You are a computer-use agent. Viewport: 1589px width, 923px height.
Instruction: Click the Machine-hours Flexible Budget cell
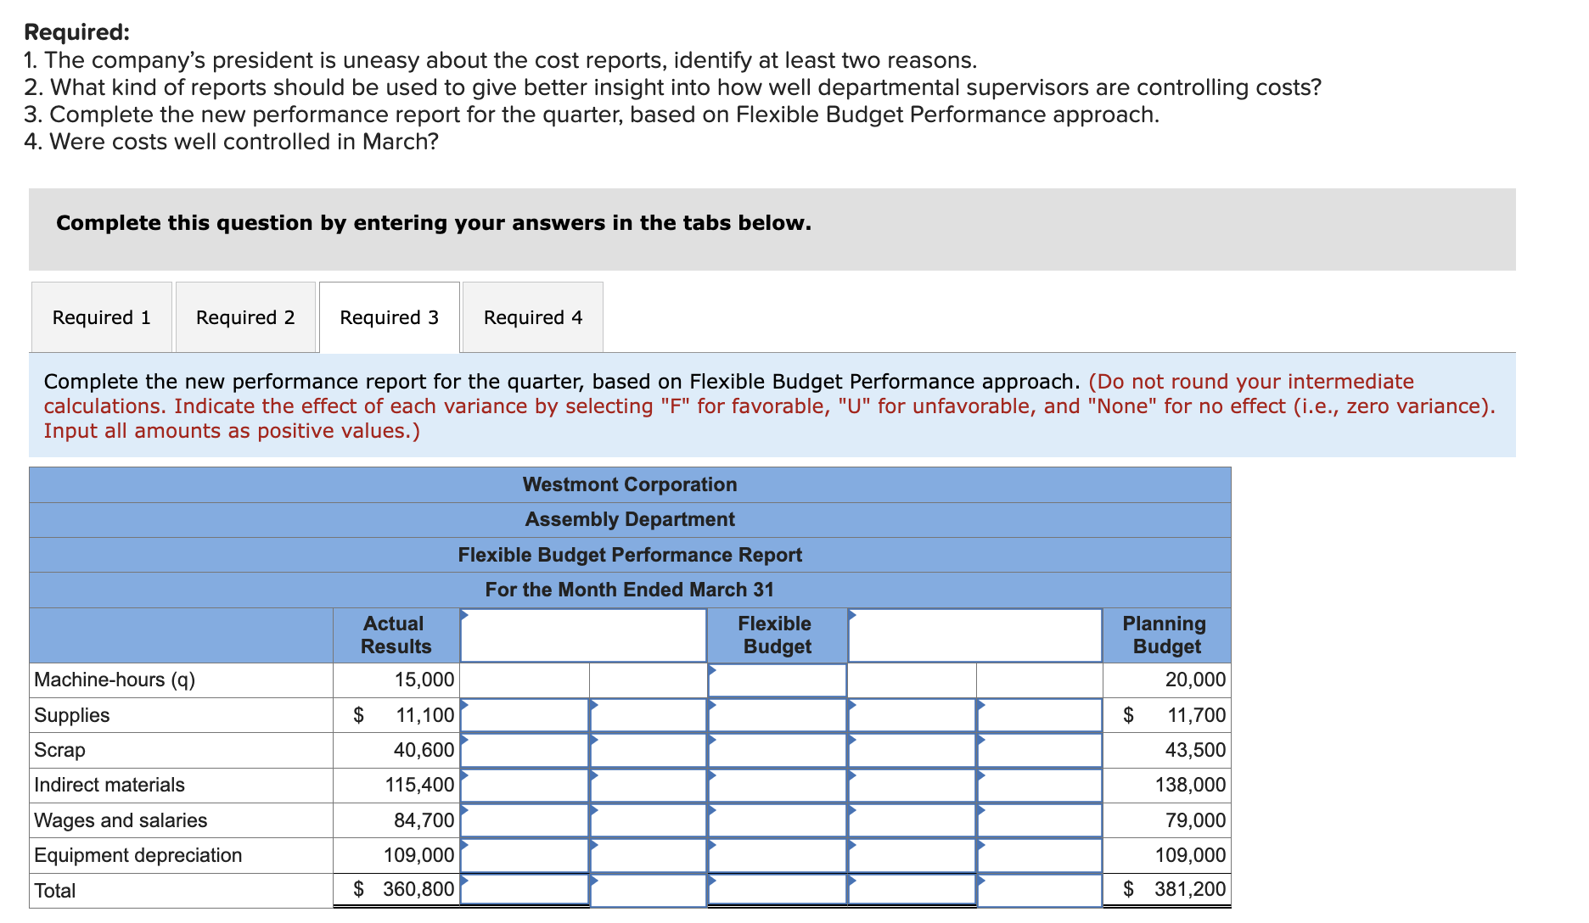[x=777, y=680]
